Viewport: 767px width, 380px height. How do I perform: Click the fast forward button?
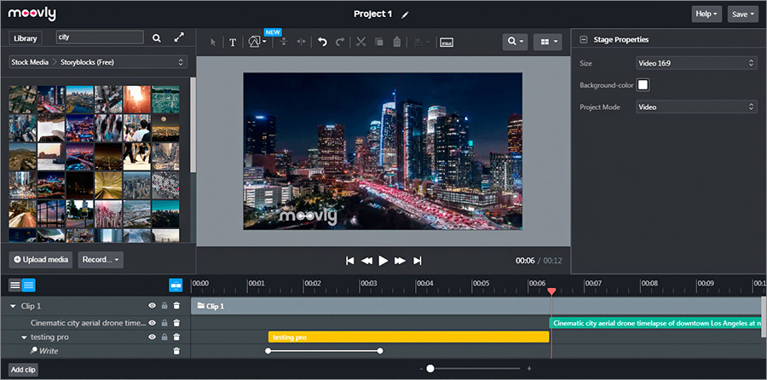pos(401,261)
